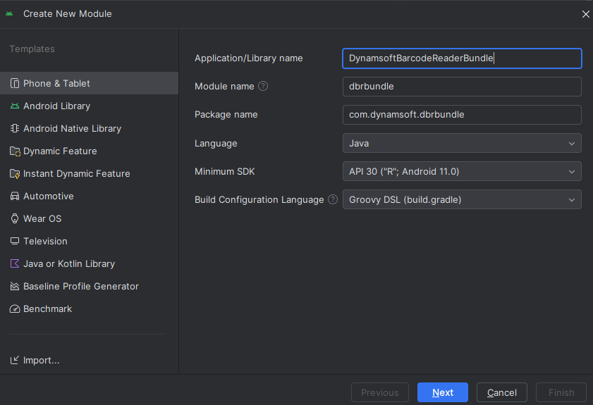Click the Wear OS watch icon
This screenshot has width=593, height=405.
(x=15, y=218)
